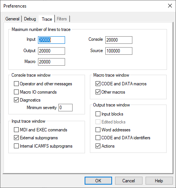This screenshot has width=176, height=188.
Task: Click the Preferences title text
Action: [15, 6]
